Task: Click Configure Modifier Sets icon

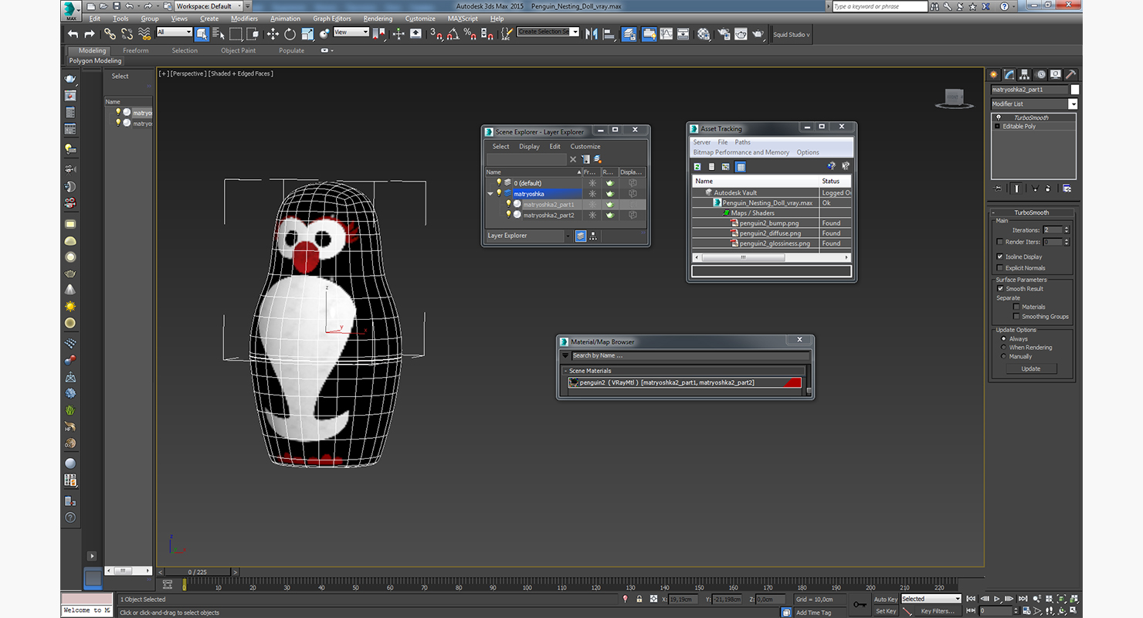Action: (1067, 188)
